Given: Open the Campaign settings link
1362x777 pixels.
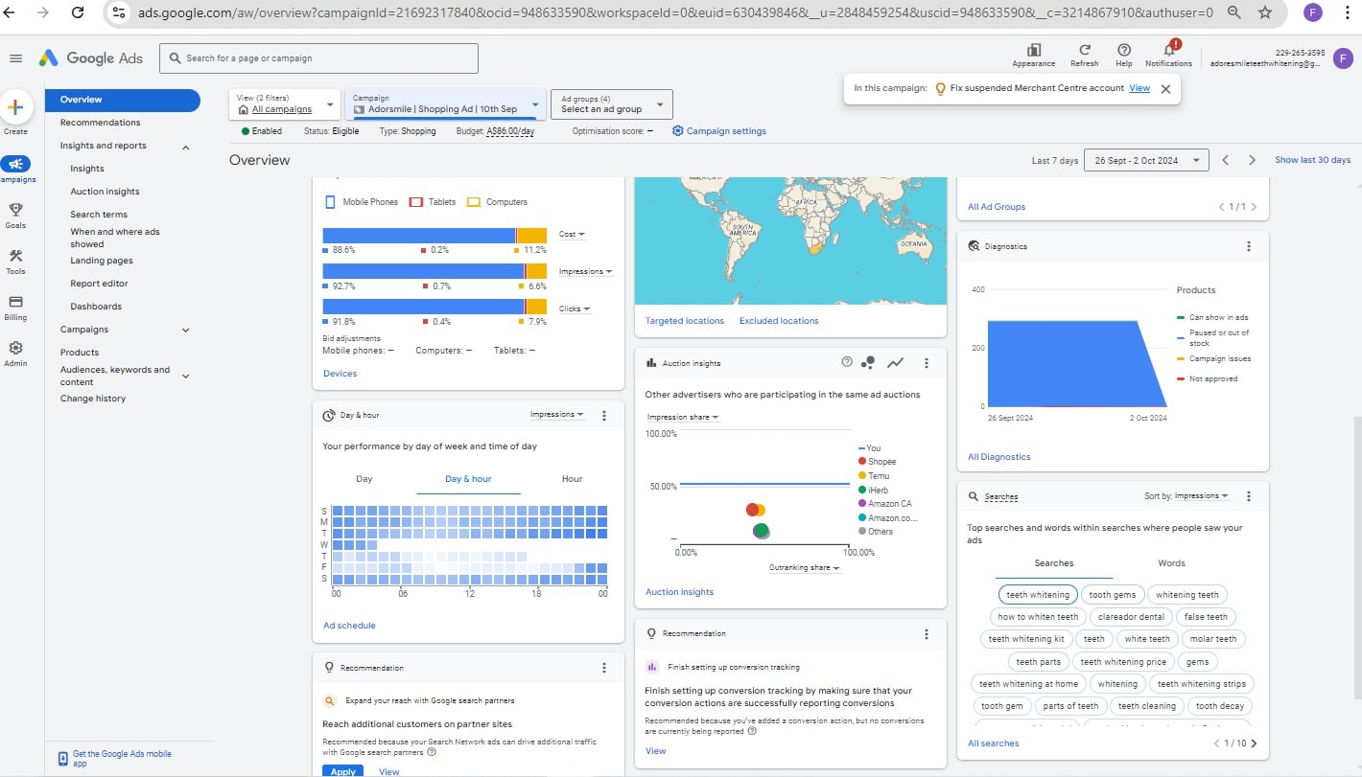Looking at the screenshot, I should coord(719,131).
